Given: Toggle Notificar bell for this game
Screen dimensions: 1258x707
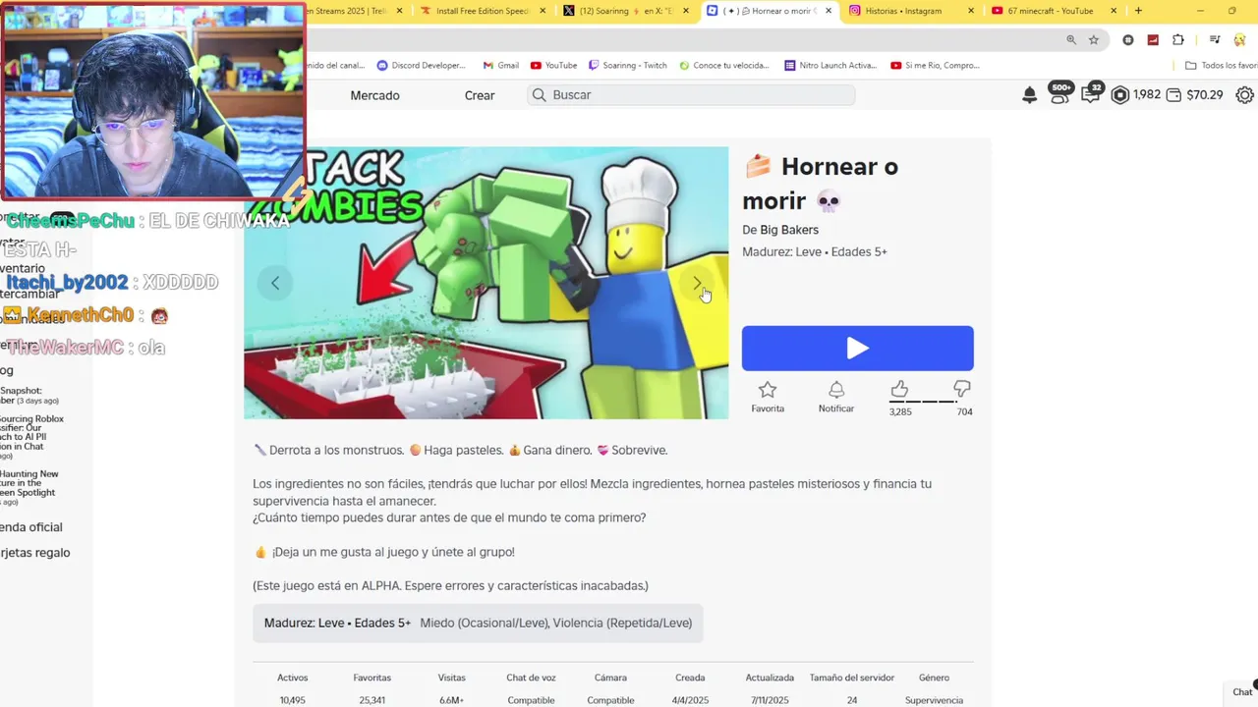Looking at the screenshot, I should pyautogui.click(x=836, y=397).
